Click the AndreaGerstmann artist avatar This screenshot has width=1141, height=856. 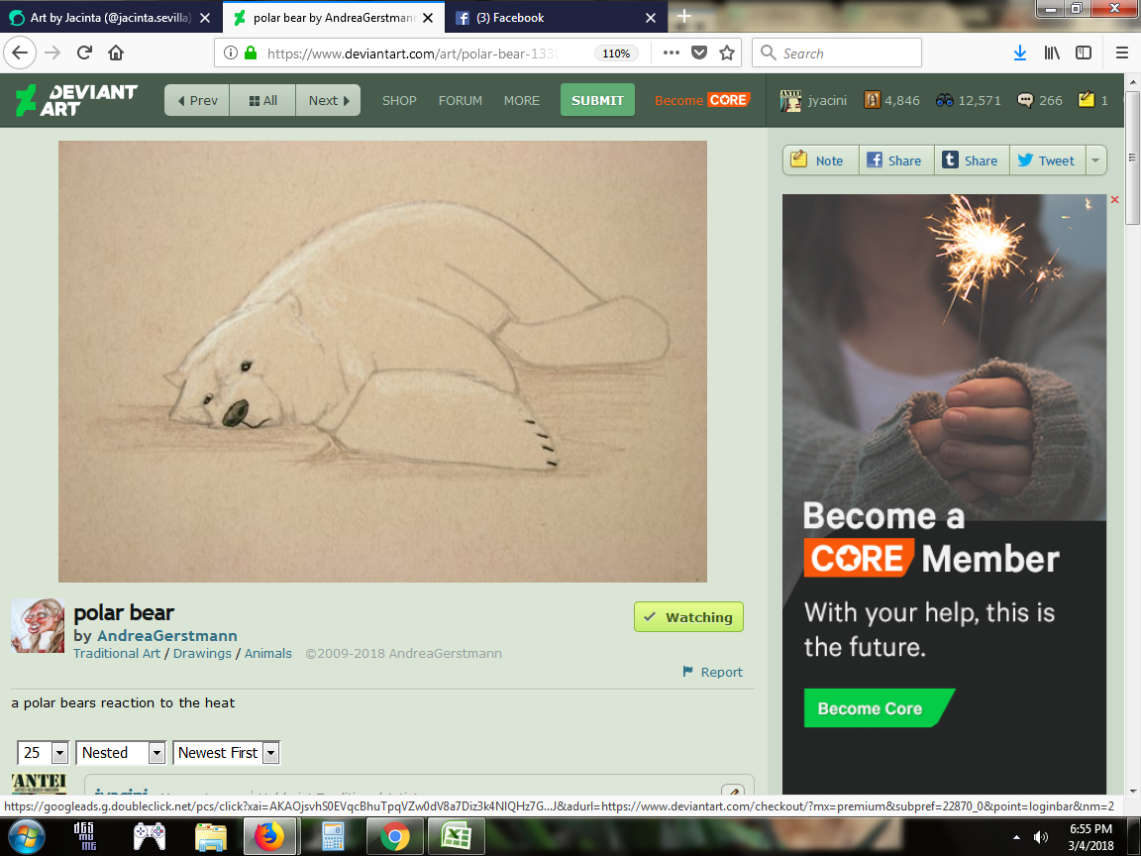[x=38, y=626]
